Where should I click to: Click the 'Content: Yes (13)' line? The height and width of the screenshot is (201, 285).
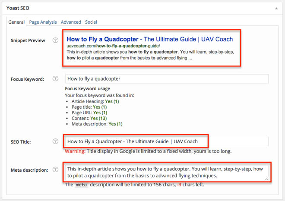click(x=89, y=118)
